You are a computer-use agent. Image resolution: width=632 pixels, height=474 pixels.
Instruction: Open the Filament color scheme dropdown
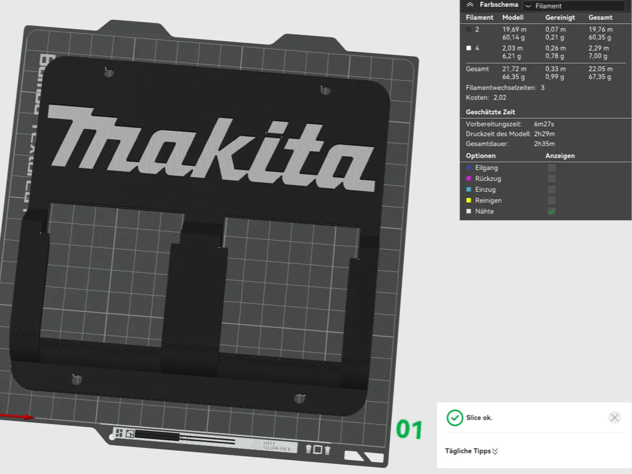point(575,6)
